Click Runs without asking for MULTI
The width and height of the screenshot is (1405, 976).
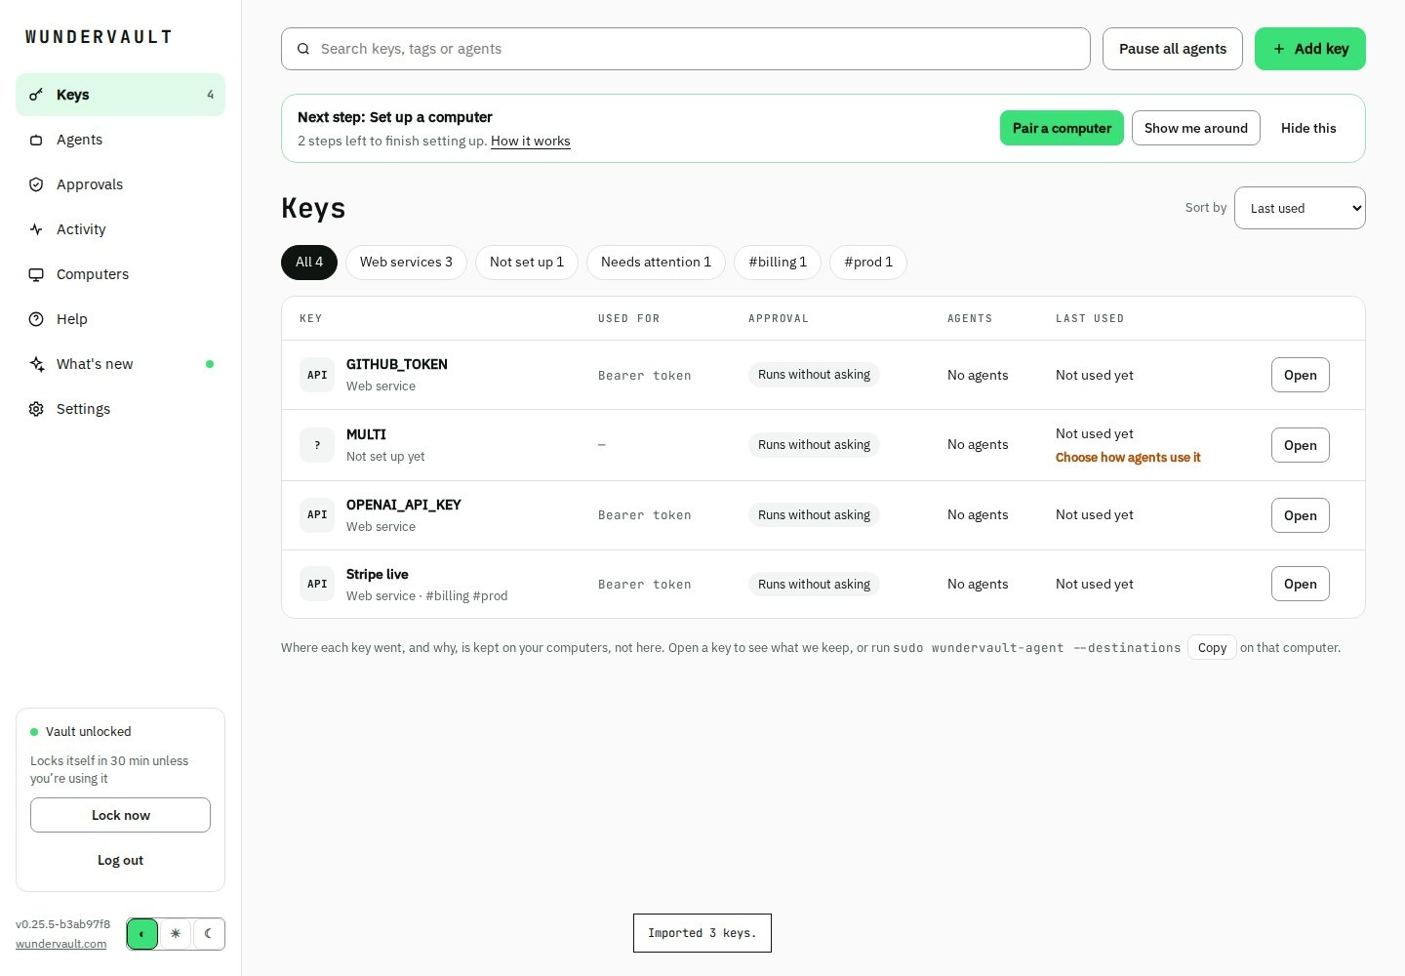814,445
